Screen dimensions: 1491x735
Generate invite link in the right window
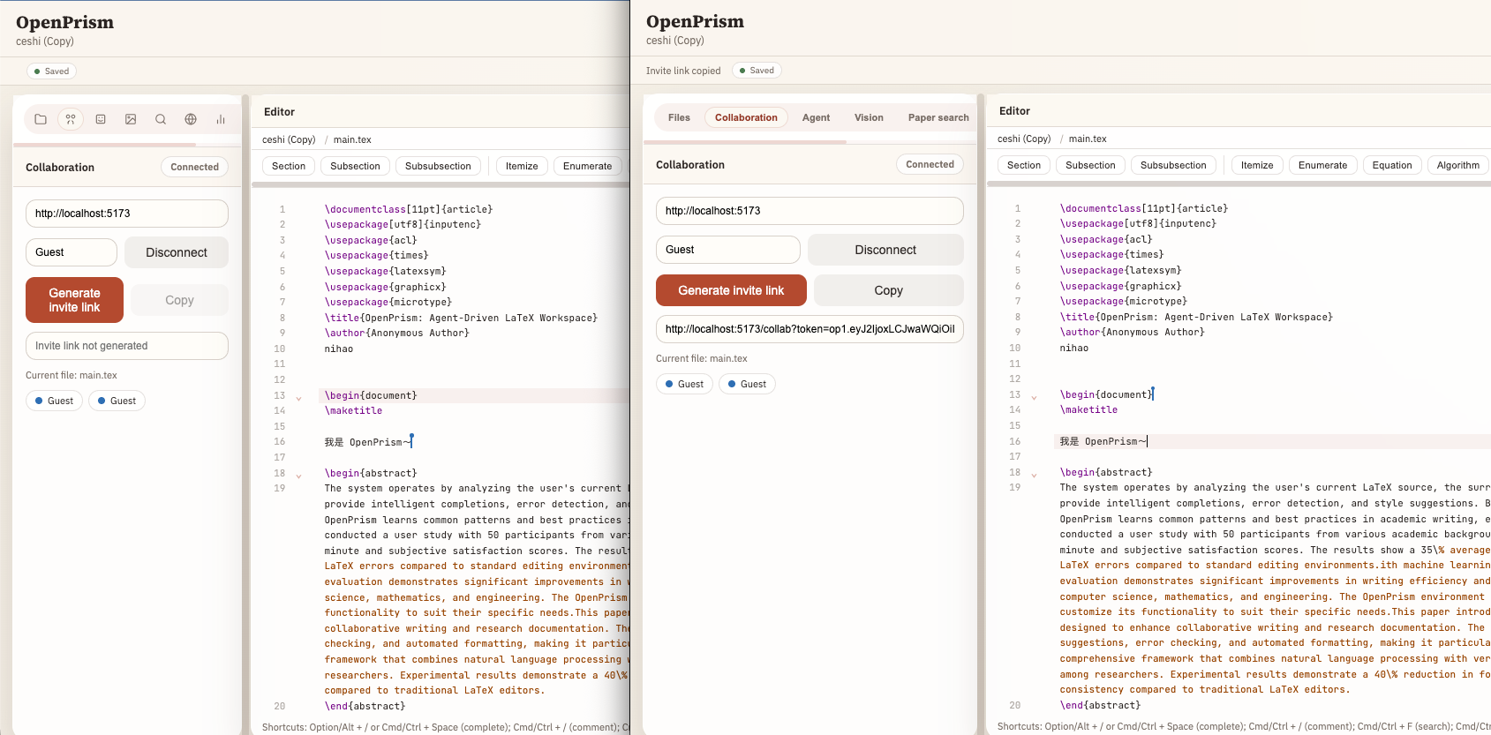point(731,290)
